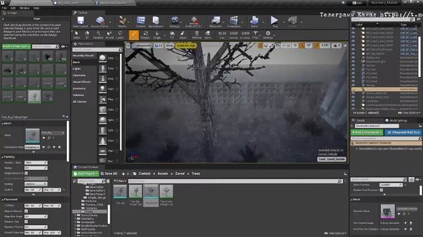The width and height of the screenshot is (423, 237).
Task: Toggle Random Yaw checkbox
Action: 26,222
